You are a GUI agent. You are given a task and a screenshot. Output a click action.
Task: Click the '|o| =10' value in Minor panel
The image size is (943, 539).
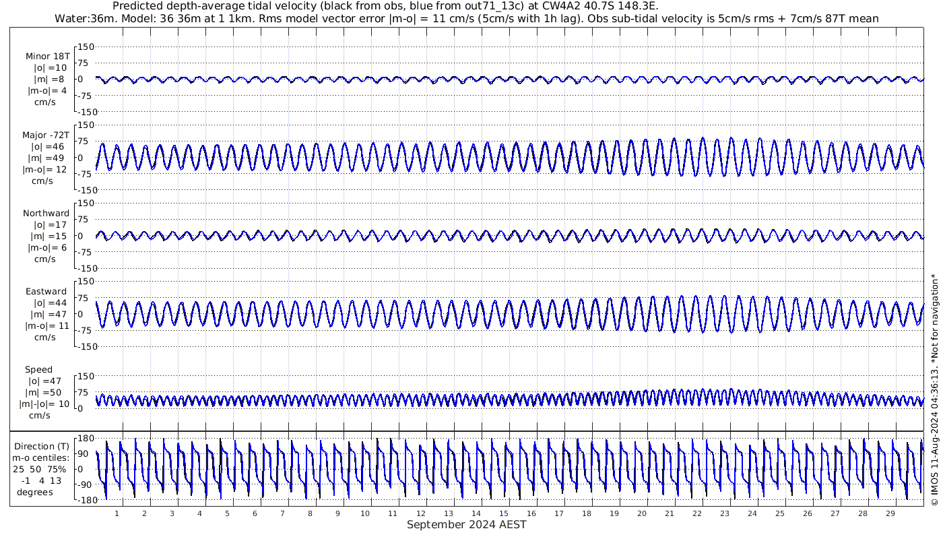[x=50, y=67]
